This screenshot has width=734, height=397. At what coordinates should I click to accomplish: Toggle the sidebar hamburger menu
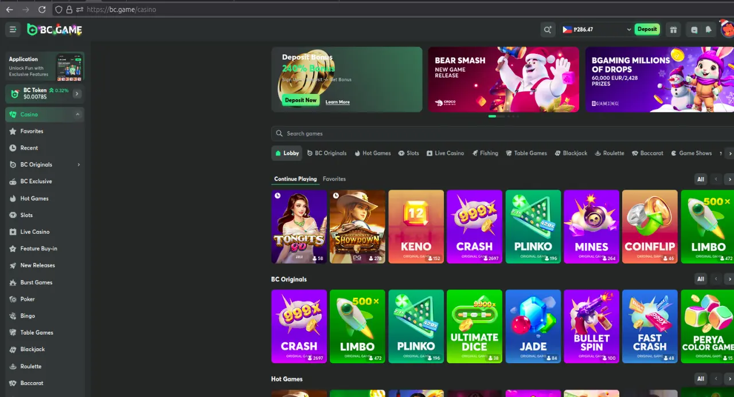click(13, 30)
